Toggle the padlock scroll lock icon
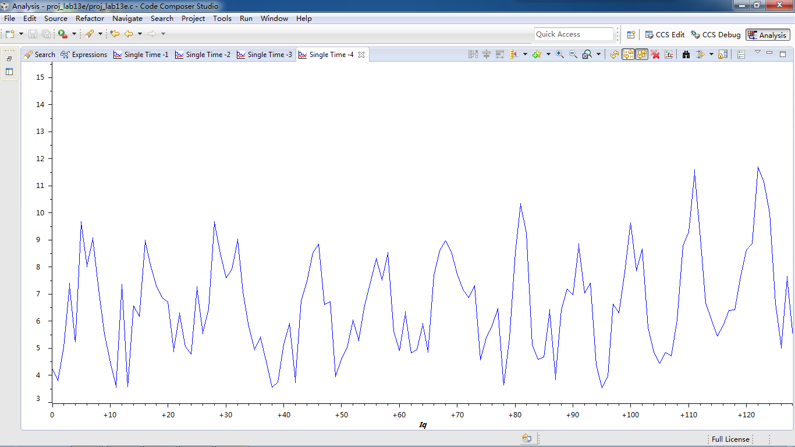This screenshot has height=447, width=795. point(723,54)
